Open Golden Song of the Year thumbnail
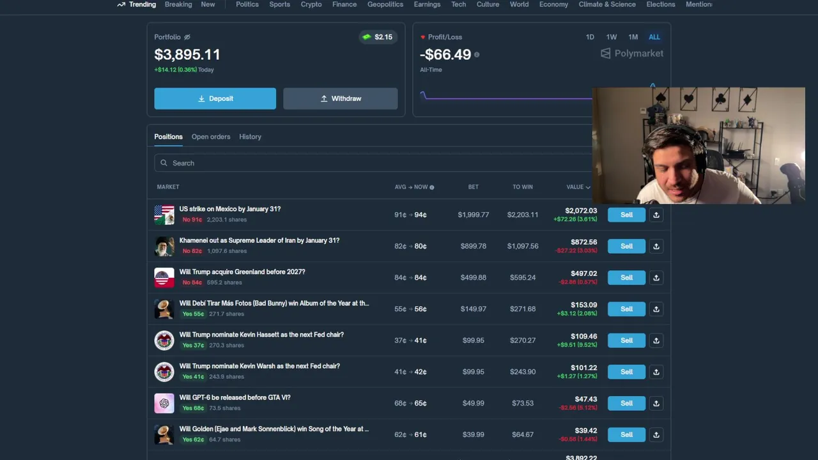818x460 pixels. 164,434
